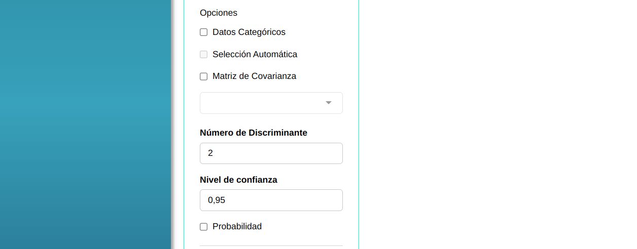Expand the dropdown arrow below Matriz de Covarianza
The image size is (637, 249).
(328, 103)
